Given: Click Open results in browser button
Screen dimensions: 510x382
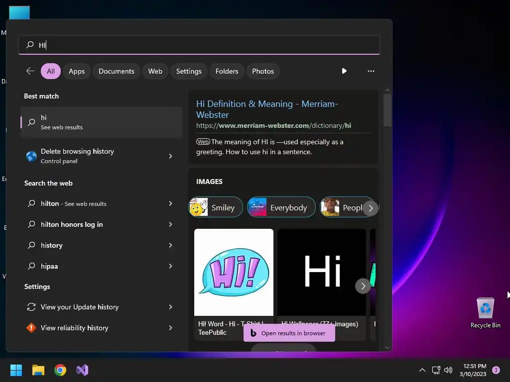Looking at the screenshot, I should [x=289, y=333].
